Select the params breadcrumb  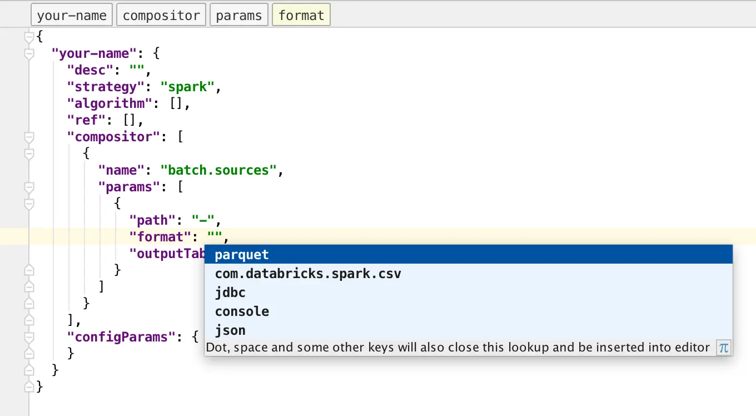[238, 15]
